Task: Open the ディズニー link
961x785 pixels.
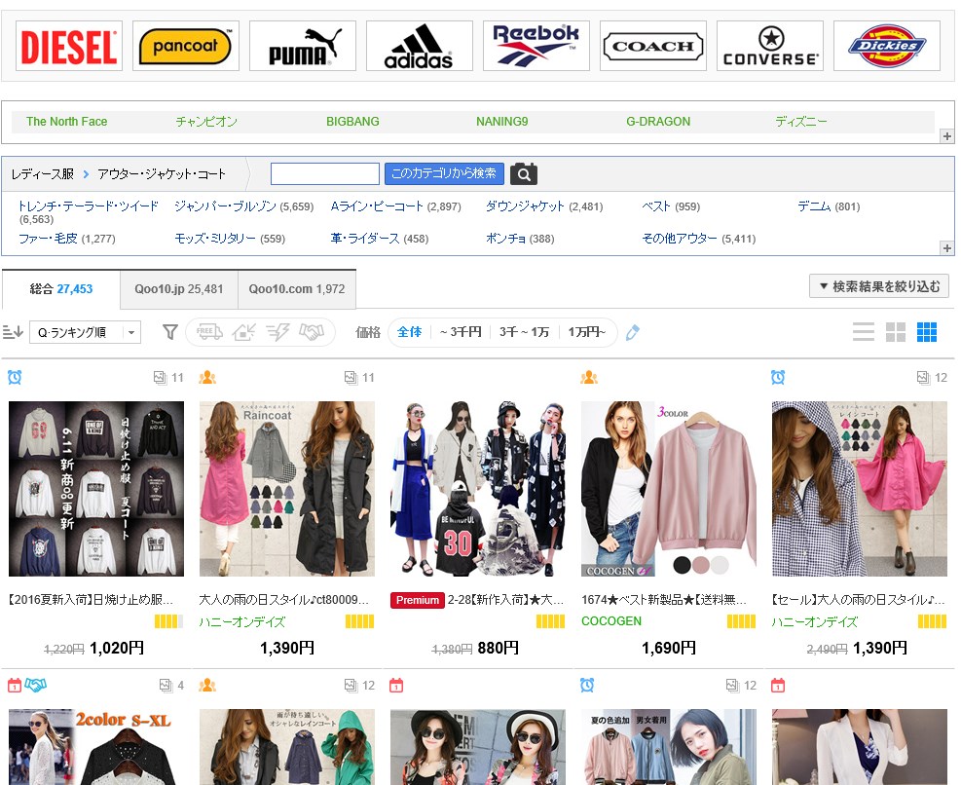Action: (x=801, y=122)
